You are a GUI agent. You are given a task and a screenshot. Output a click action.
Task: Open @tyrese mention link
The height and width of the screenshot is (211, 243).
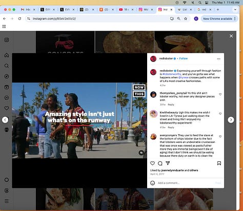184,77
